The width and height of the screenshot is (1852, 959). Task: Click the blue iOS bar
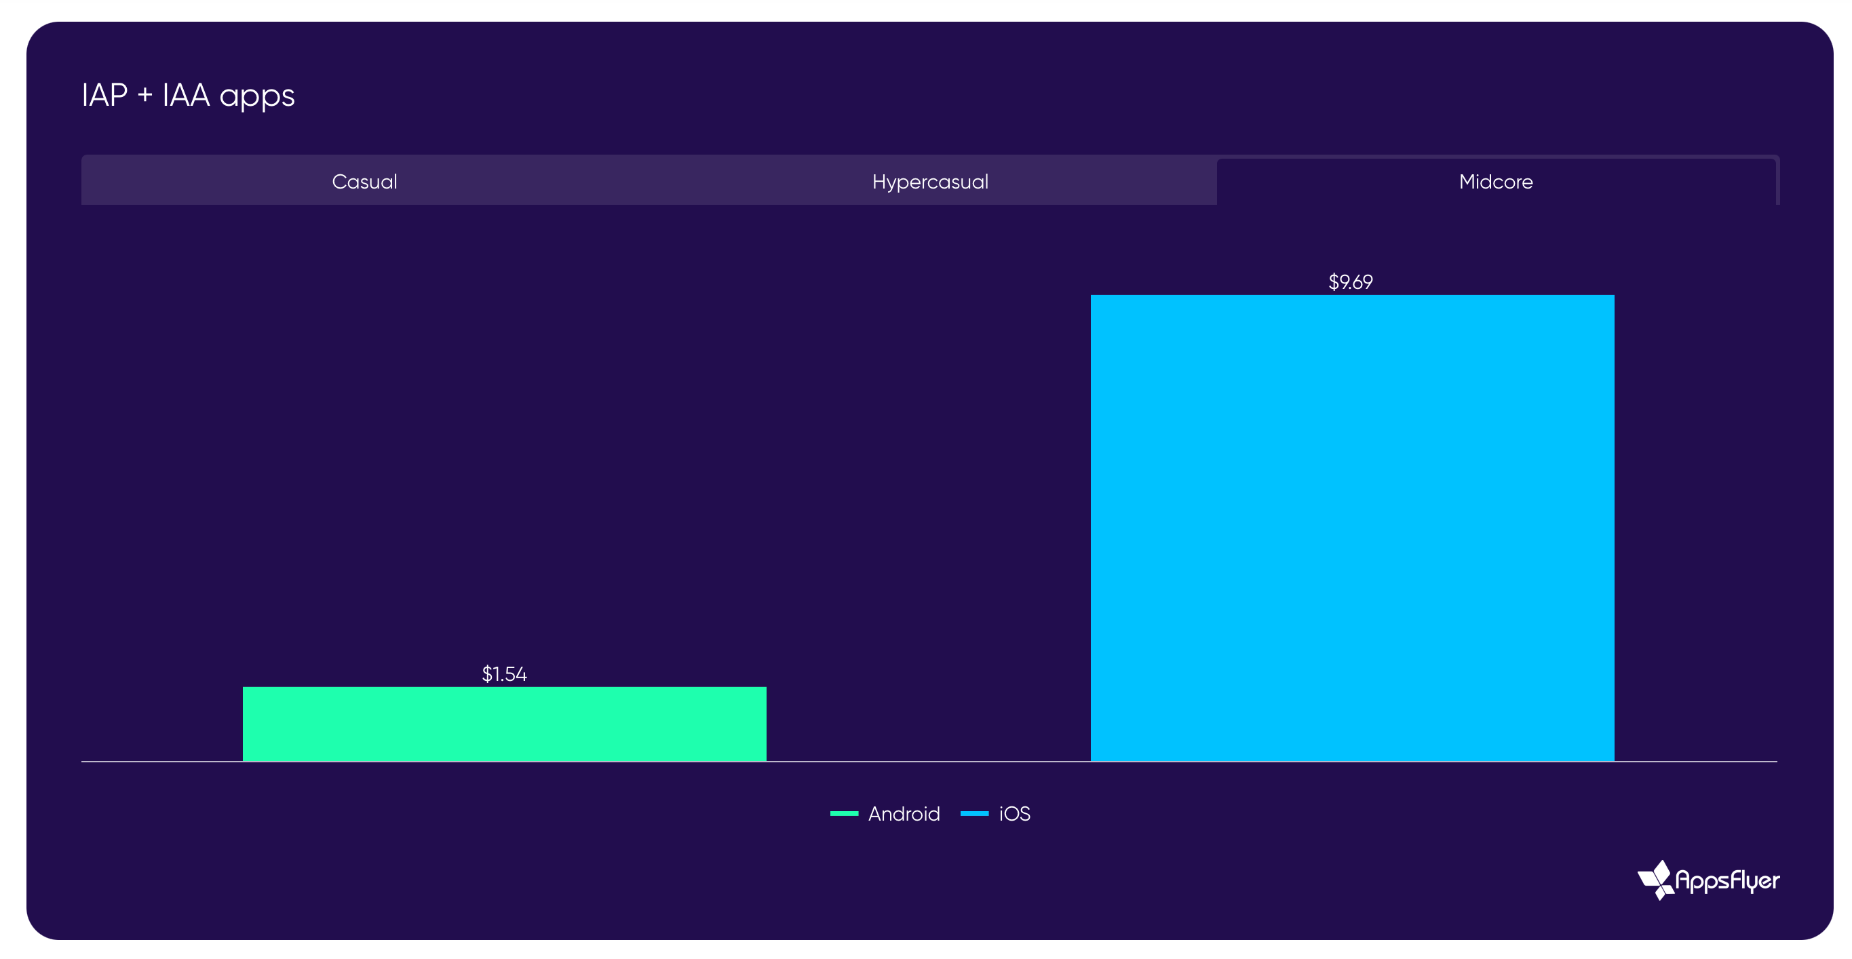[1351, 527]
